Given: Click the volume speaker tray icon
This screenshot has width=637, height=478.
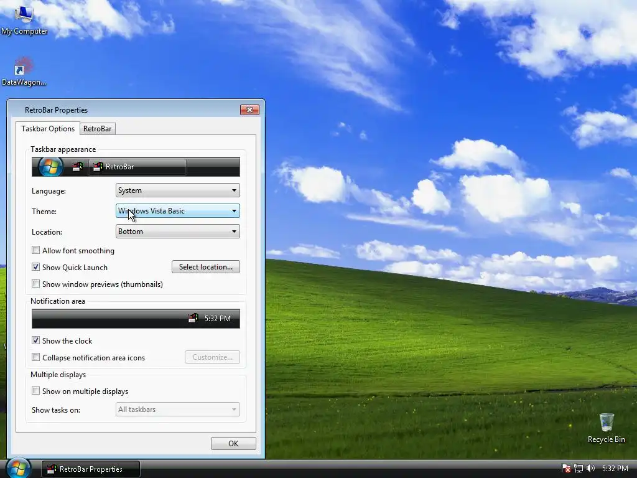Looking at the screenshot, I should (591, 468).
